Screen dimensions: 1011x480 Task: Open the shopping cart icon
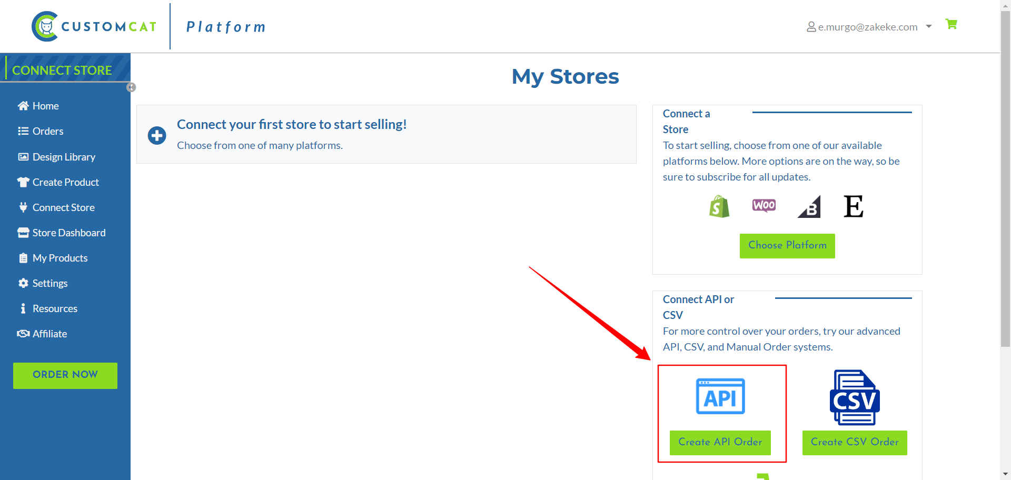click(951, 24)
